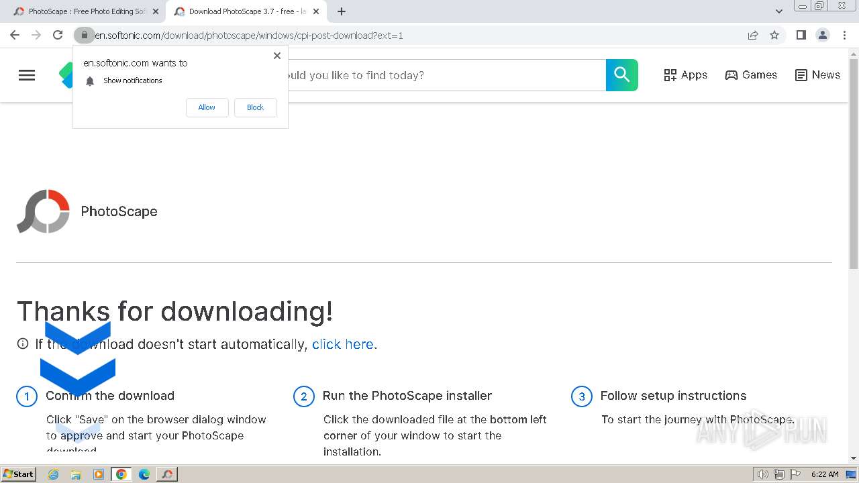The width and height of the screenshot is (859, 483).
Task: Bookmark this page with star icon
Action: click(x=774, y=35)
